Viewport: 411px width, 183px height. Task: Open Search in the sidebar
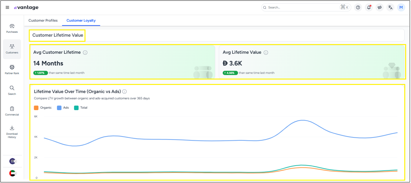(12, 90)
